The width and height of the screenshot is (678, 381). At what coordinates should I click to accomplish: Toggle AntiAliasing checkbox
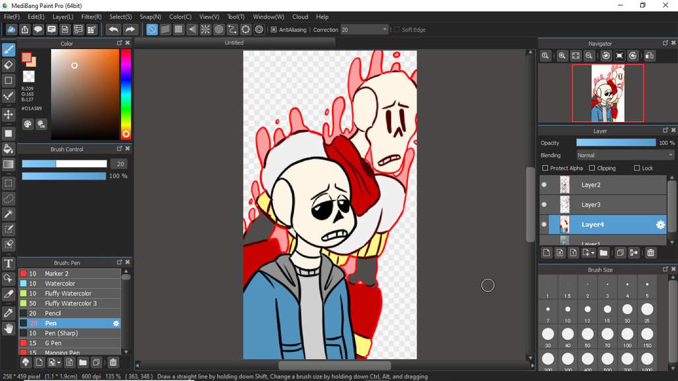273,30
